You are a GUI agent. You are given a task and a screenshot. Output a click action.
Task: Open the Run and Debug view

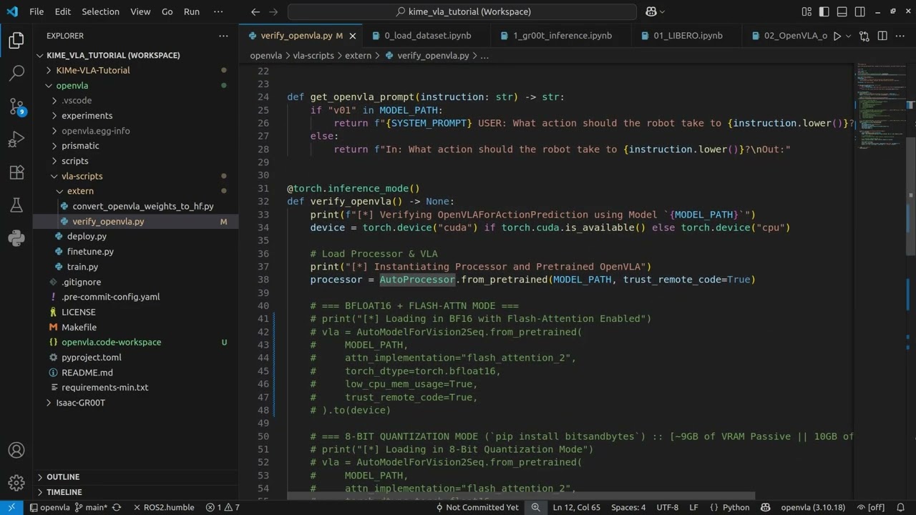(16, 139)
